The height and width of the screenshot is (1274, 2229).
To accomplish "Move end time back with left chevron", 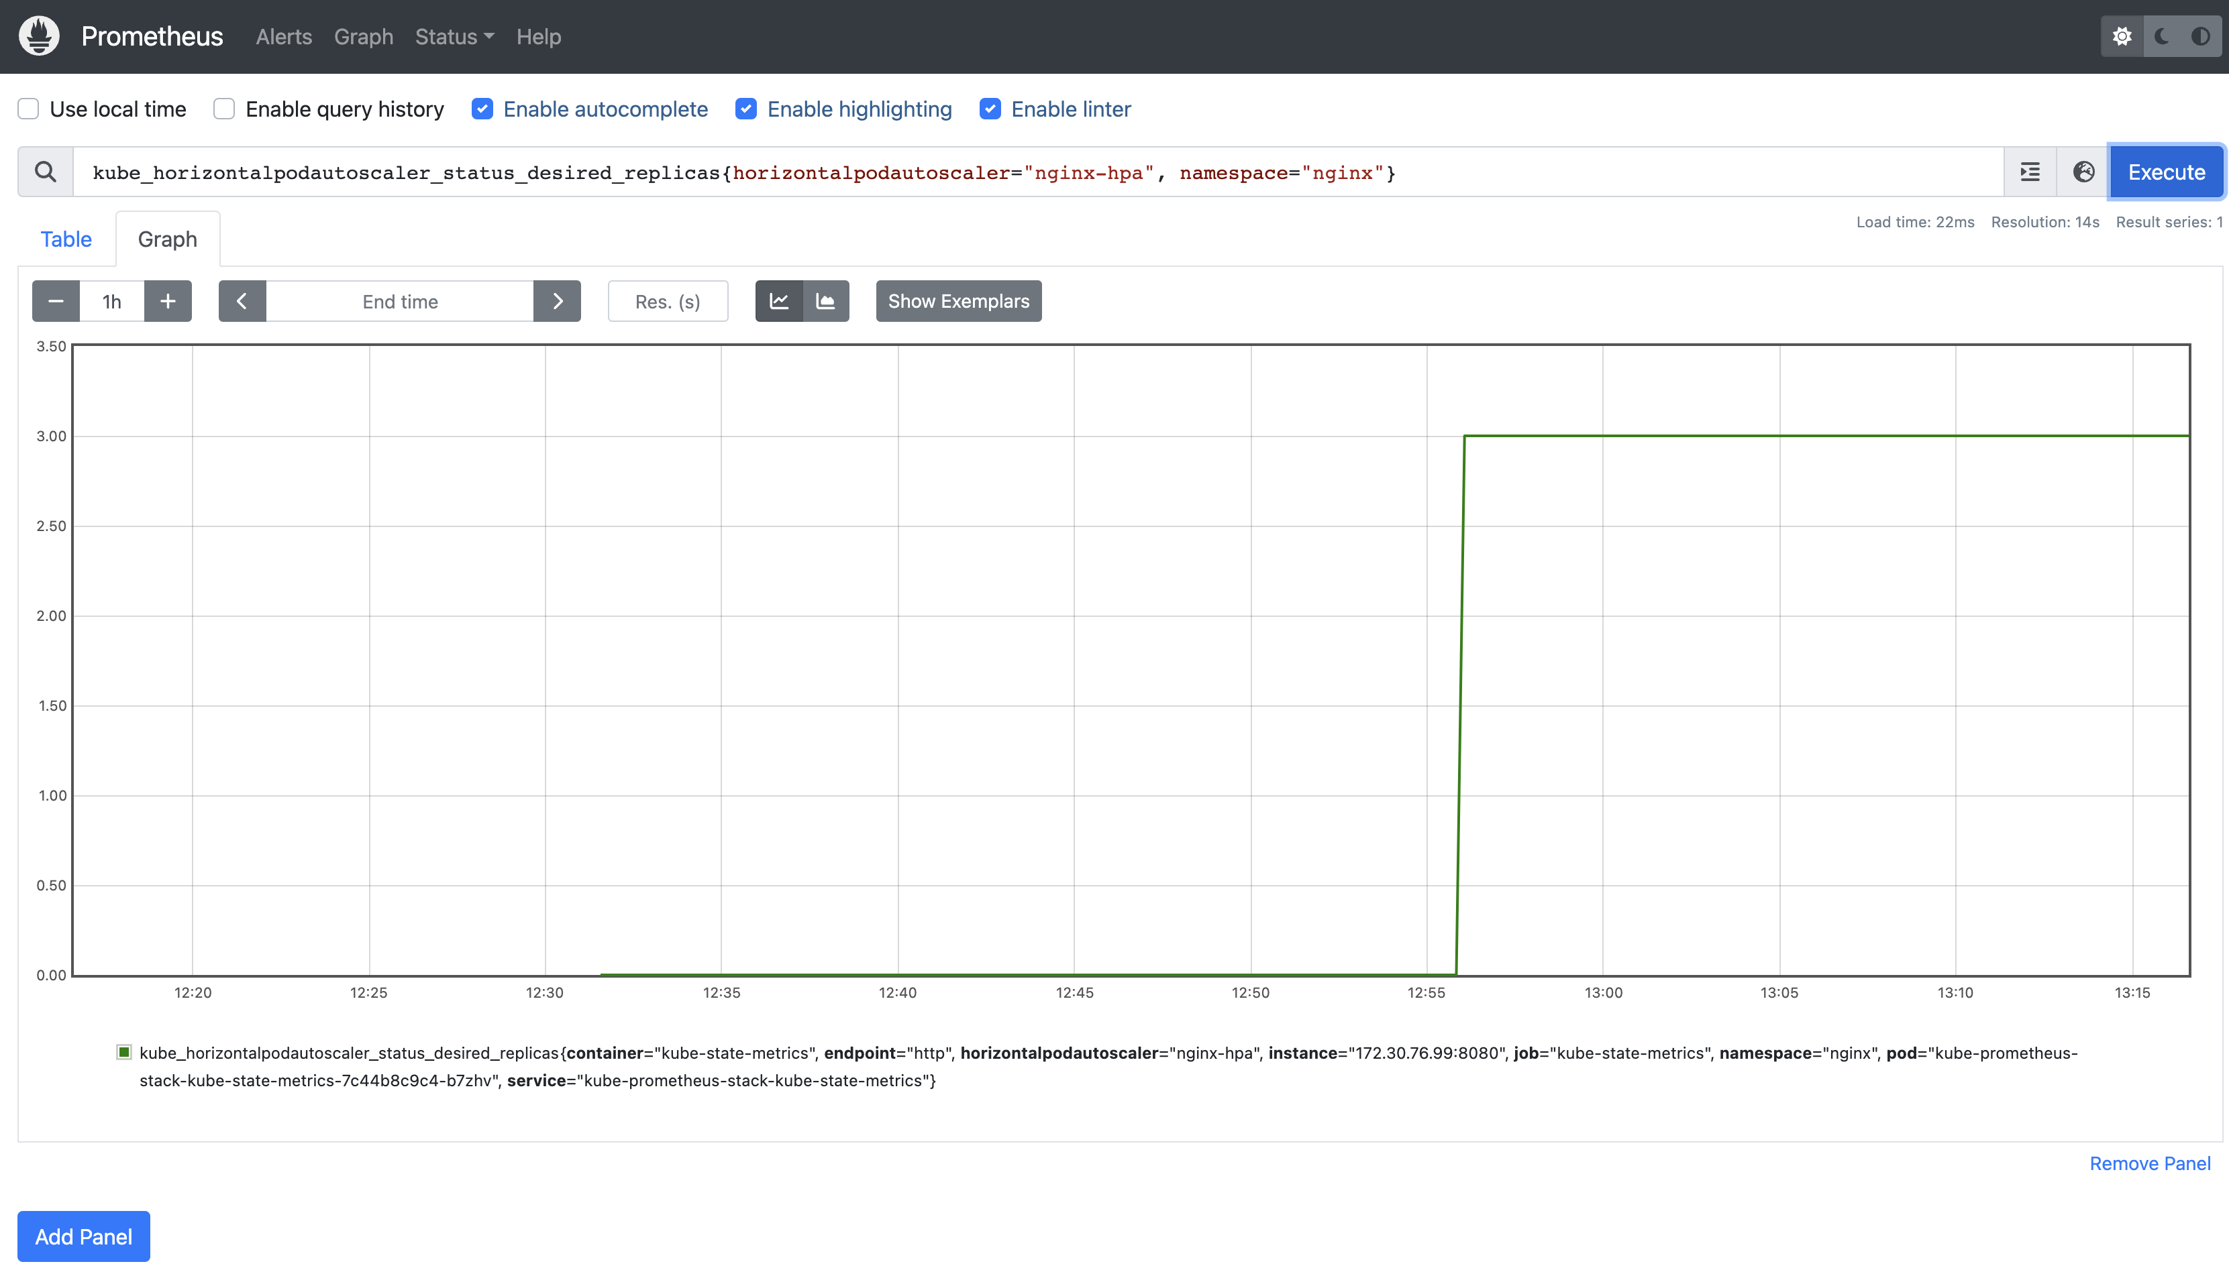I will tap(242, 301).
